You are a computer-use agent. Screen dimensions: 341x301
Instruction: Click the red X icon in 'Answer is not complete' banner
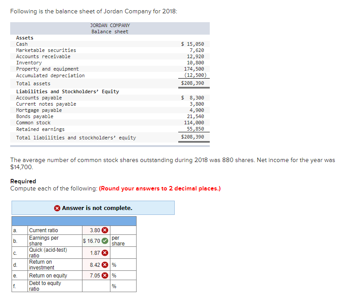[57, 208]
